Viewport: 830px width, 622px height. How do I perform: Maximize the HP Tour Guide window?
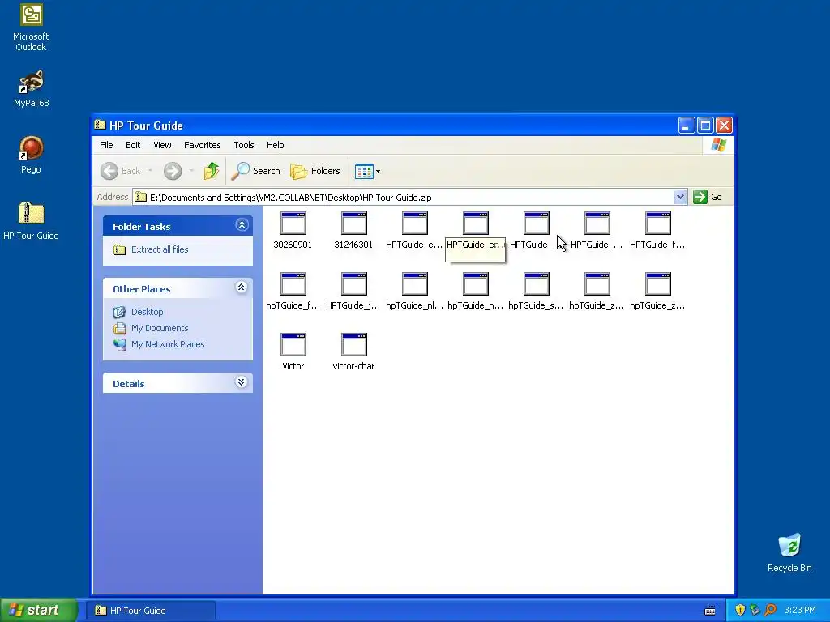point(705,126)
